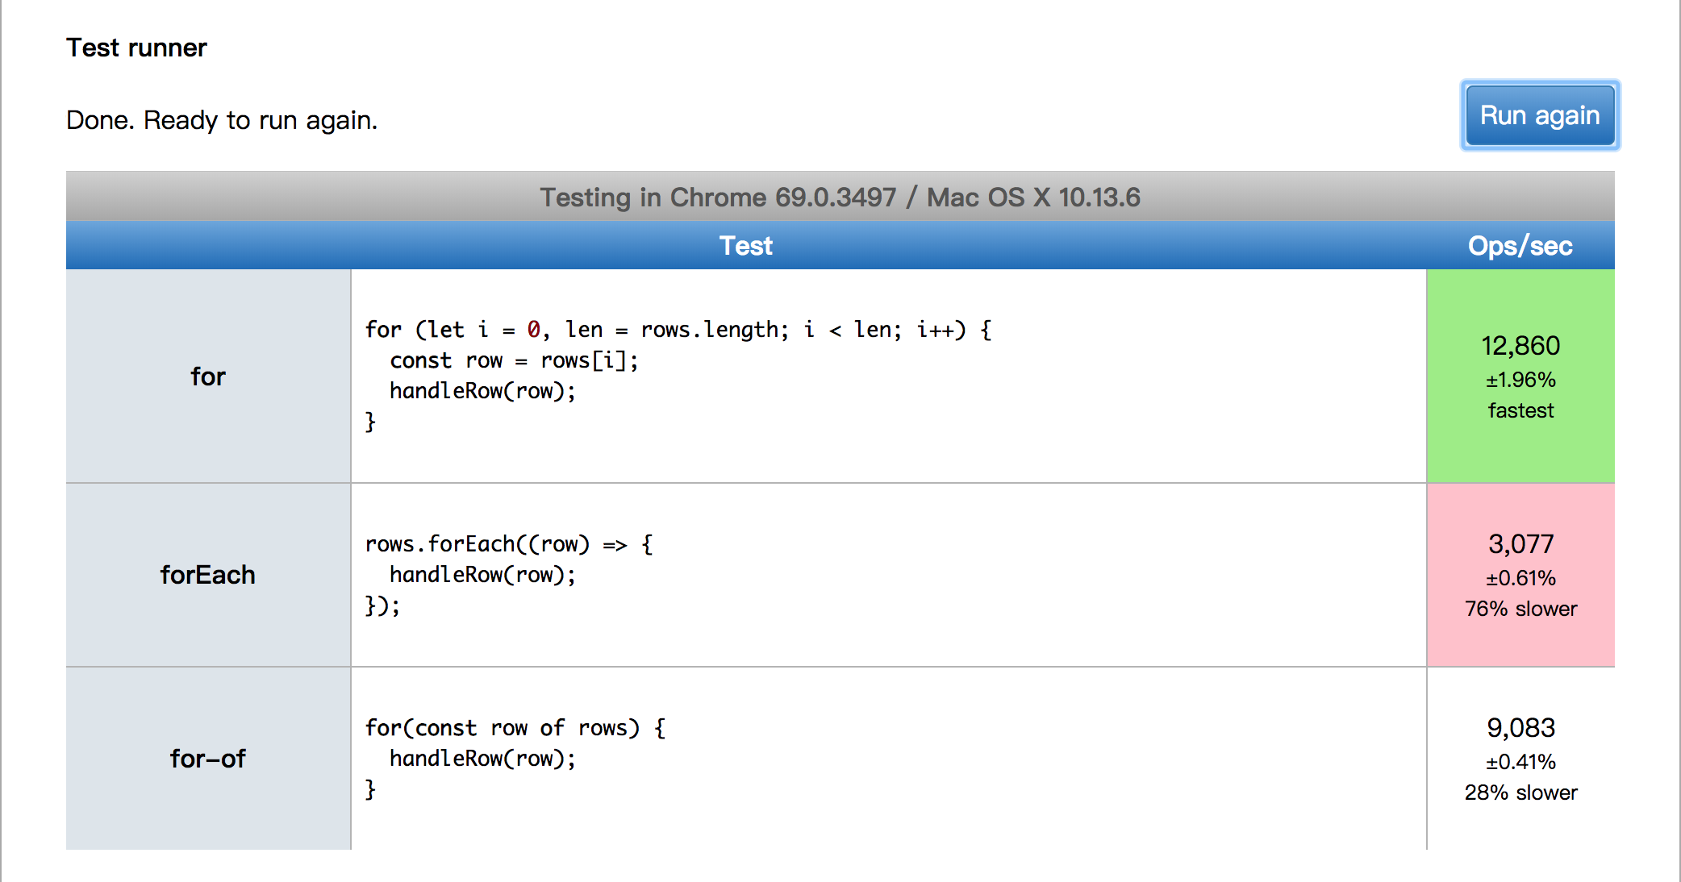The width and height of the screenshot is (1681, 882).
Task: Select the 'forEach' test row label
Action: (207, 575)
